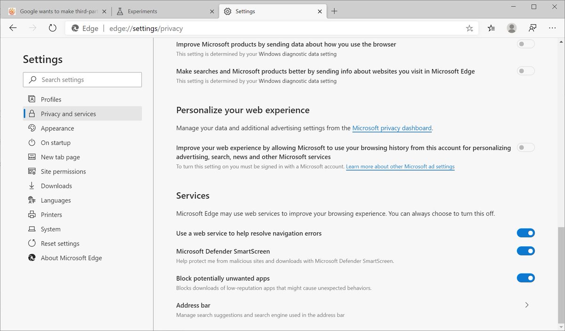
Task: Open Learn more about other Microsoft ad settings
Action: (x=400, y=166)
